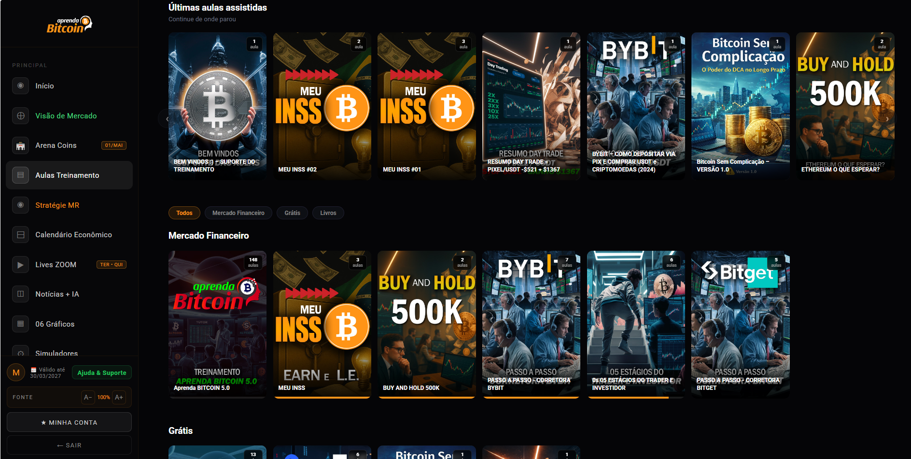Click the Continue de onde parou subtitle
This screenshot has height=459, width=911.
tap(202, 19)
